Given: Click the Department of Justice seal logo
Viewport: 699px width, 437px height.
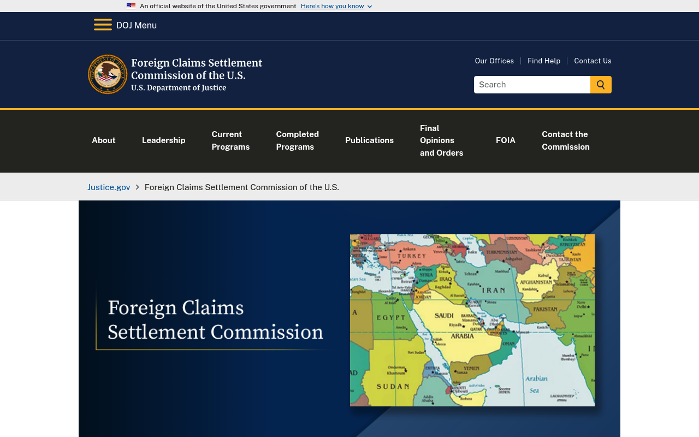Looking at the screenshot, I should pos(108,74).
